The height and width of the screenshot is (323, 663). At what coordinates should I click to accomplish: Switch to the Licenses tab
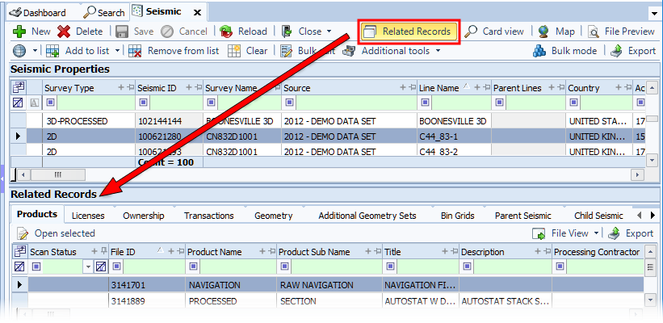point(88,216)
